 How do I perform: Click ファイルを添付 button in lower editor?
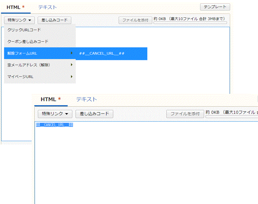pyautogui.click(x=185, y=114)
